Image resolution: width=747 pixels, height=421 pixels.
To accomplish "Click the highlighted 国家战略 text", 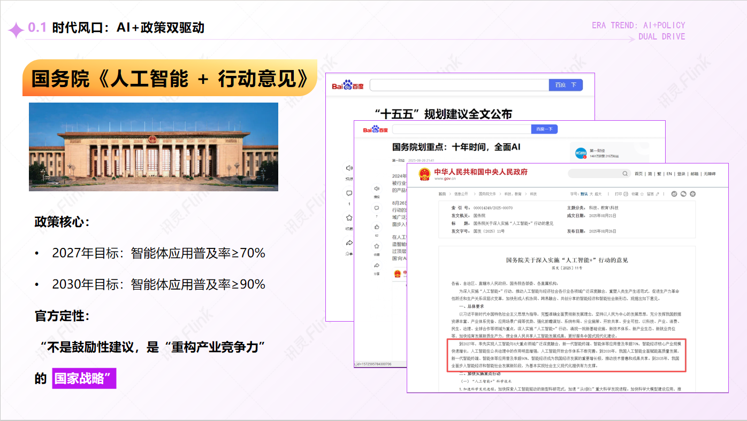I will 84,379.
